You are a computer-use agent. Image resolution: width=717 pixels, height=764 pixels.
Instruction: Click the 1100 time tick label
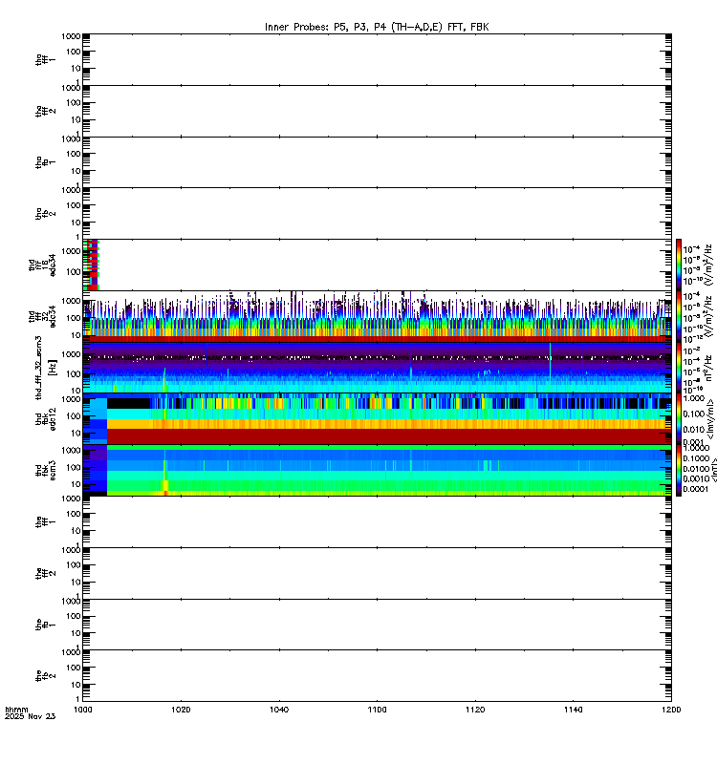(377, 710)
